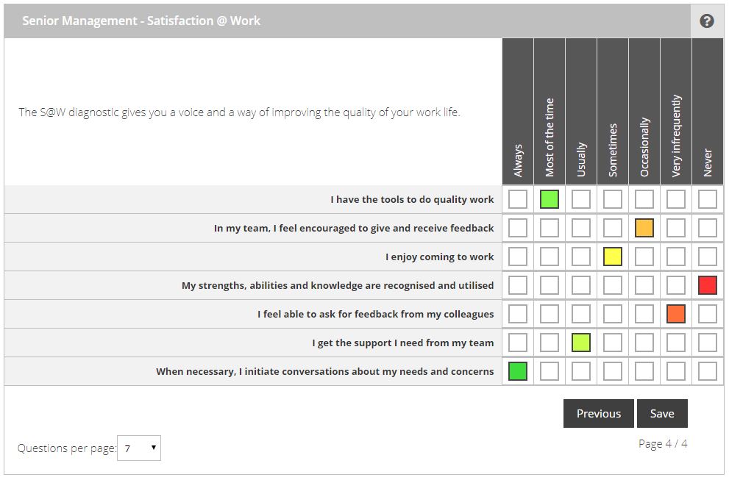This screenshot has height=480, width=729.
Task: Select 'Never' for 'I get the support I need from my team'
Action: click(708, 342)
